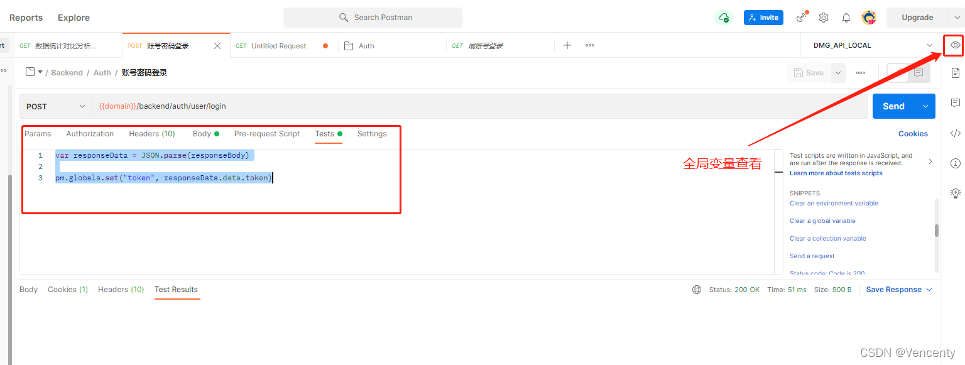Open tab options three-dots menu
This screenshot has height=365, width=965.
tap(590, 45)
